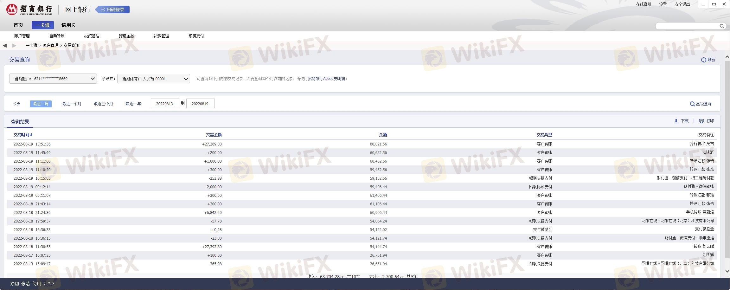730x290 pixels.
Task: Filter transactions by 最近一个月
Action: pyautogui.click(x=72, y=104)
